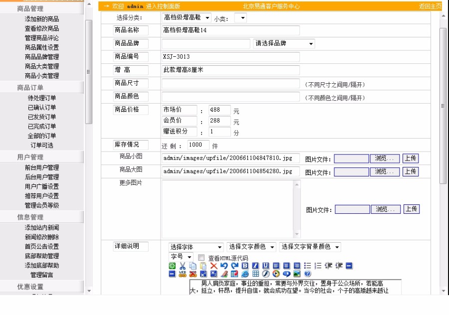Align text left in the editor
Viewport: 449px width, 315px height.
276,266
